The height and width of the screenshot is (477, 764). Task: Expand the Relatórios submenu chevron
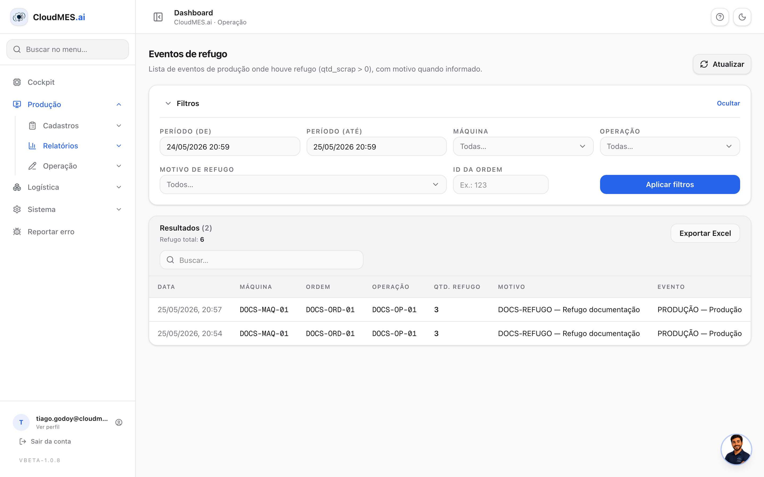pos(119,146)
